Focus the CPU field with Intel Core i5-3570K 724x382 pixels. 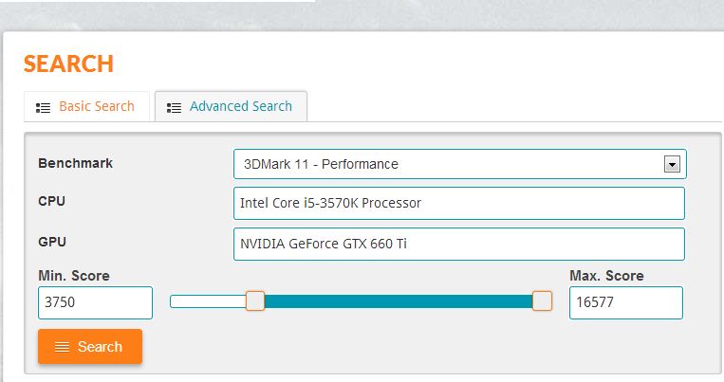458,203
